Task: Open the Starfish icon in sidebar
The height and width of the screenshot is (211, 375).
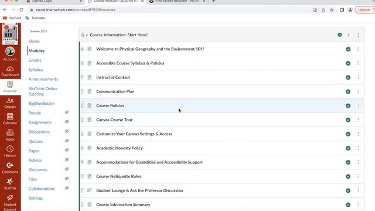Action: click(10, 184)
